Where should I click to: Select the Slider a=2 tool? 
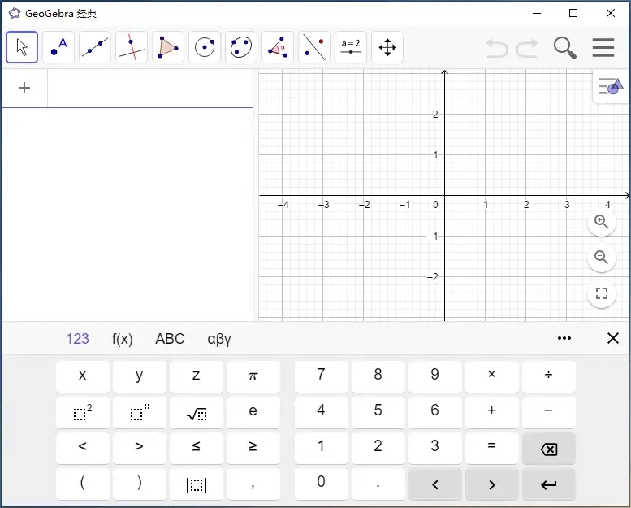[351, 47]
